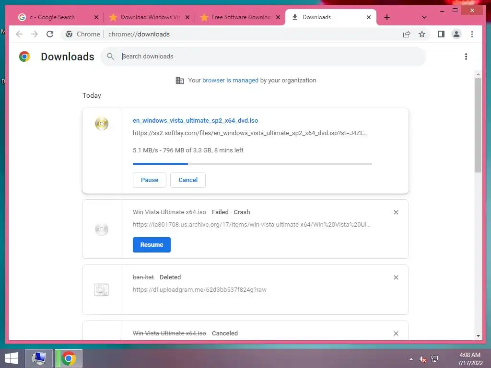Viewport: 491px width, 368px height.
Task: Click the ban.bat file icon
Action: [101, 290]
